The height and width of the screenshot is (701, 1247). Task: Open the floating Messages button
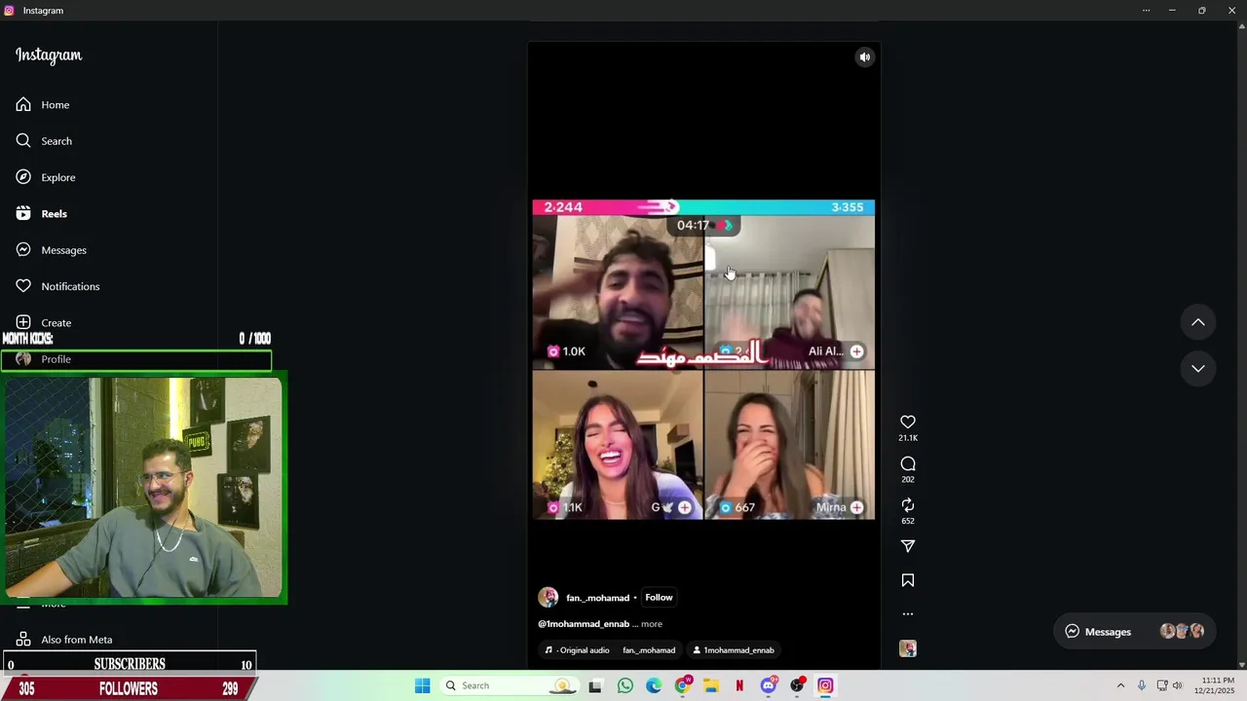tap(1134, 632)
